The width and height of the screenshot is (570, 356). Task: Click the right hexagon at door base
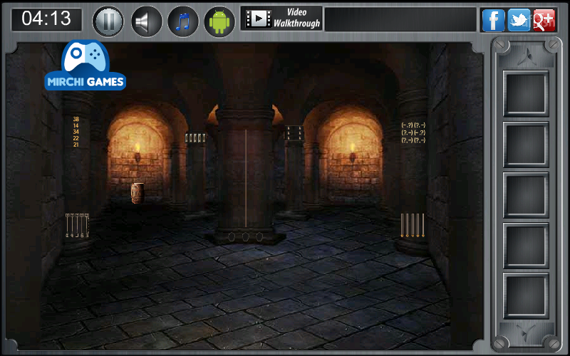click(x=259, y=237)
